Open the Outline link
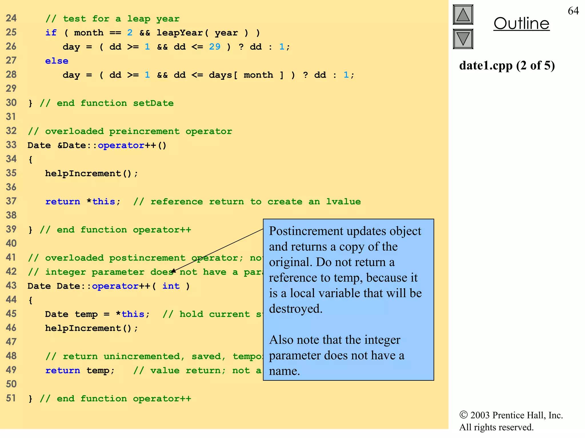This screenshot has width=585, height=438. [x=521, y=23]
